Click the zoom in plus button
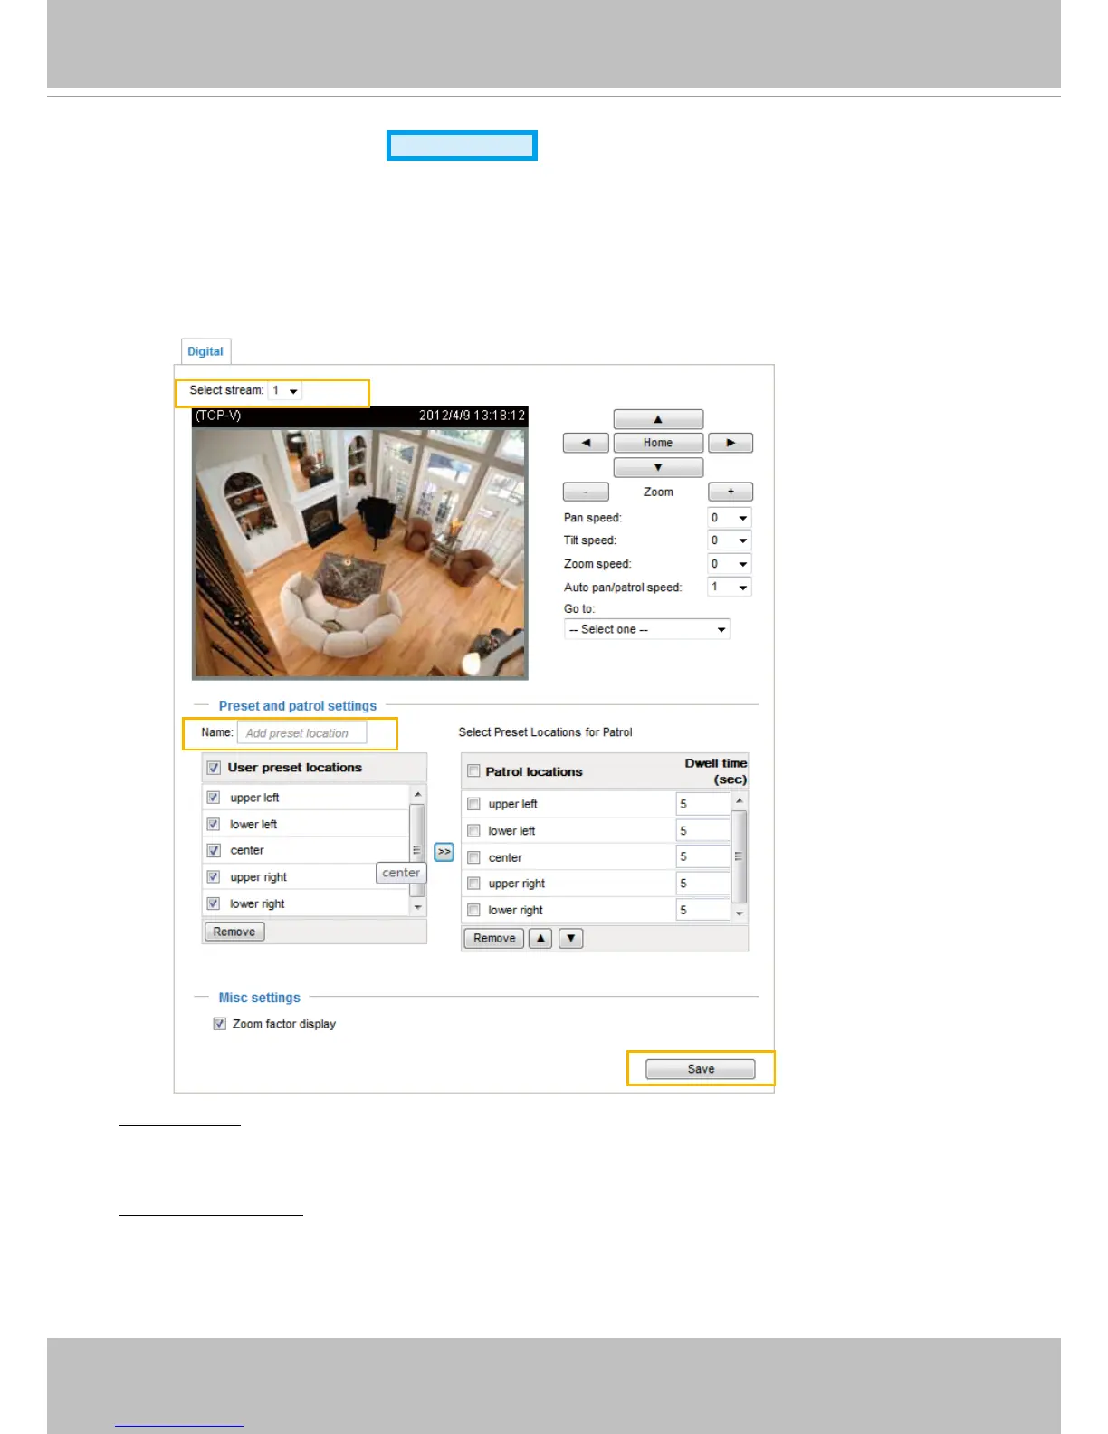The image size is (1108, 1434). coord(731,492)
